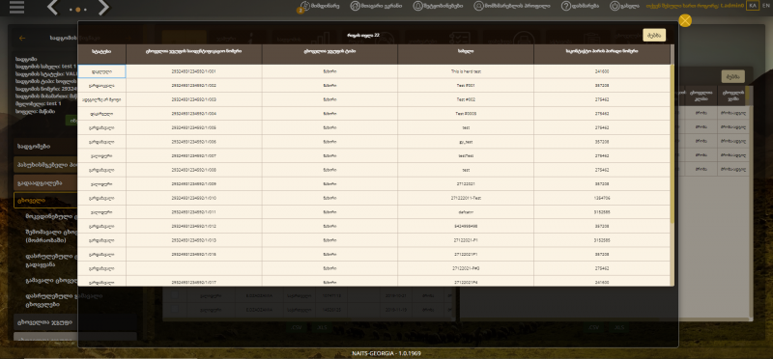773x359 pixels.
Task: Open notifications bell icon in top bar
Action: [417, 6]
